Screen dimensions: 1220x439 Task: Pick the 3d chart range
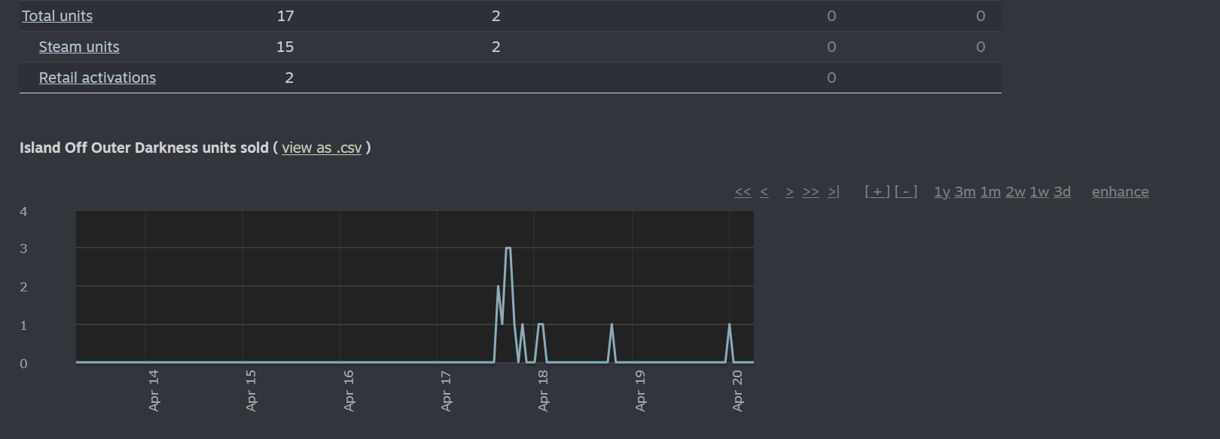tap(1062, 192)
